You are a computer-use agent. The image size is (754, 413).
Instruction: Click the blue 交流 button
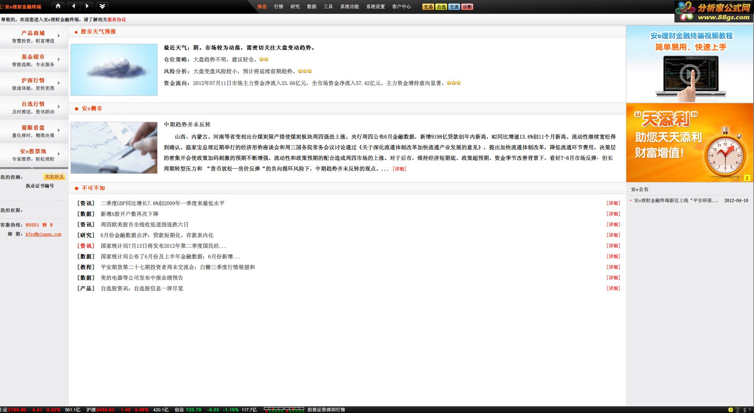[454, 7]
